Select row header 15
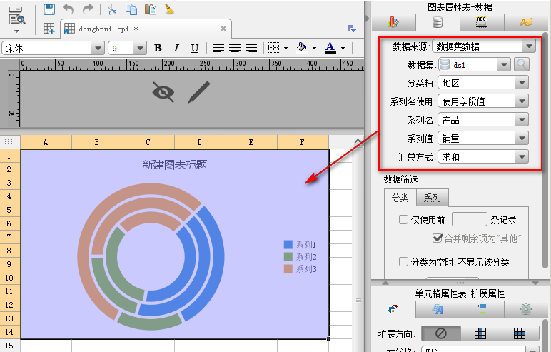Image resolution: width=551 pixels, height=352 pixels. (9, 346)
